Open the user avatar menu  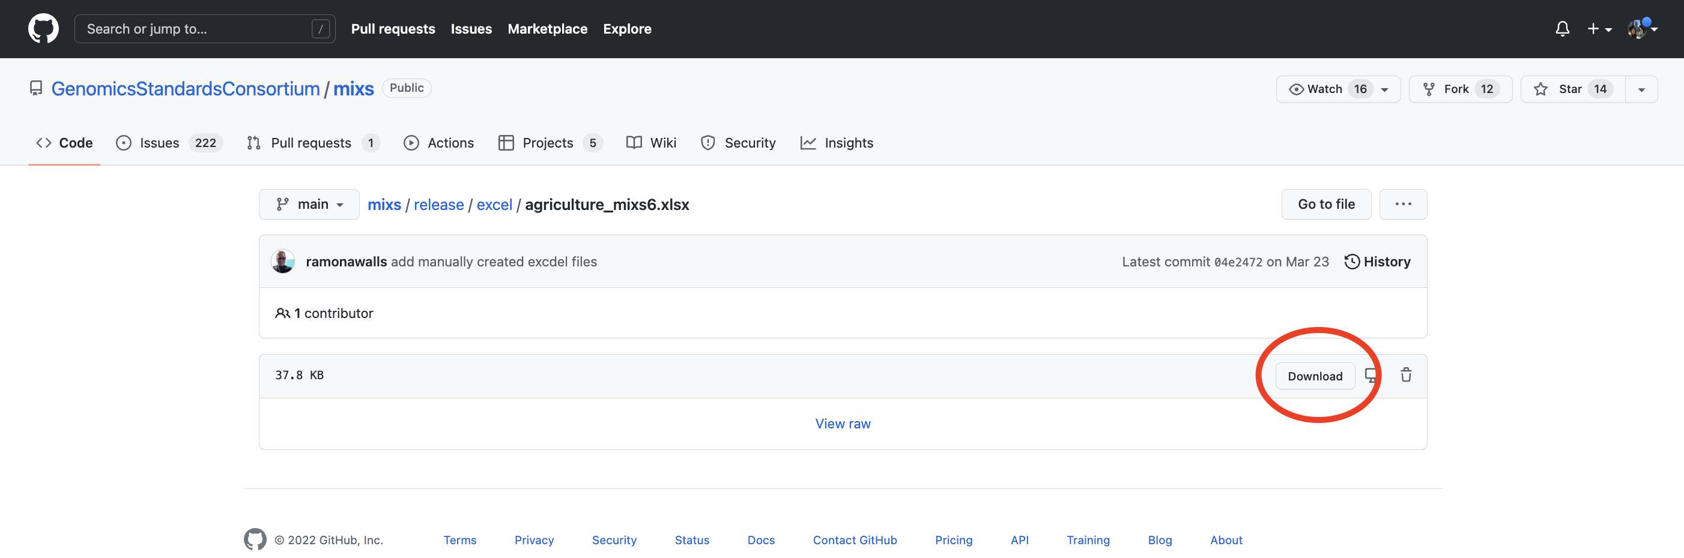pos(1641,29)
